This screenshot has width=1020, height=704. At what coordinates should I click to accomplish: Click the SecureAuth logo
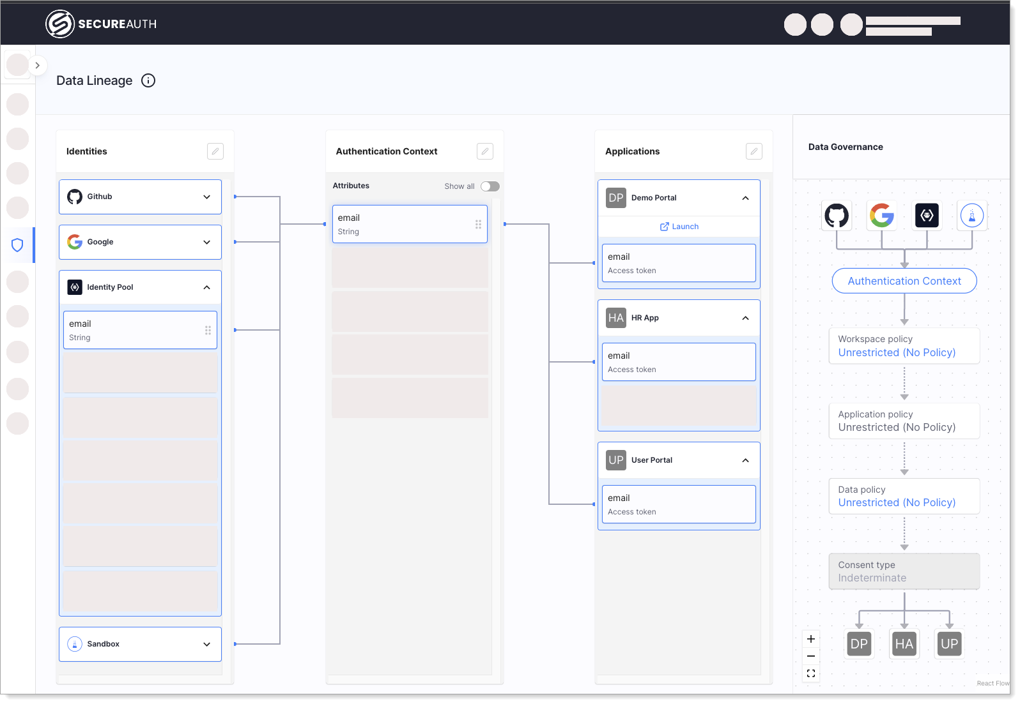coord(101,24)
